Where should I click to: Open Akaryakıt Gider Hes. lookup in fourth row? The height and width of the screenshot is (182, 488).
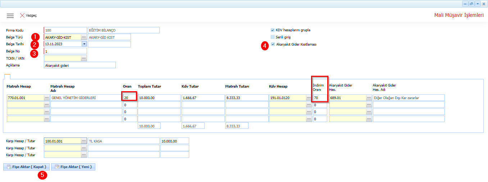[x=369, y=119]
